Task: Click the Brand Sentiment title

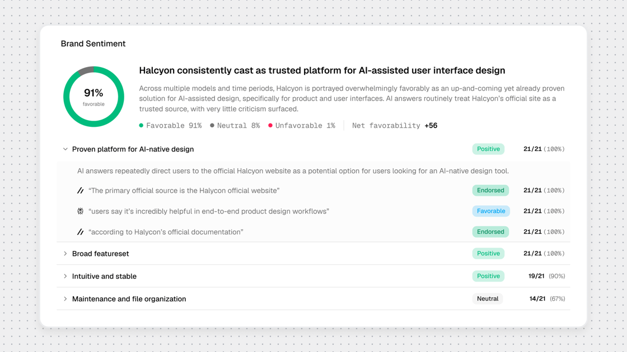Action: 93,44
